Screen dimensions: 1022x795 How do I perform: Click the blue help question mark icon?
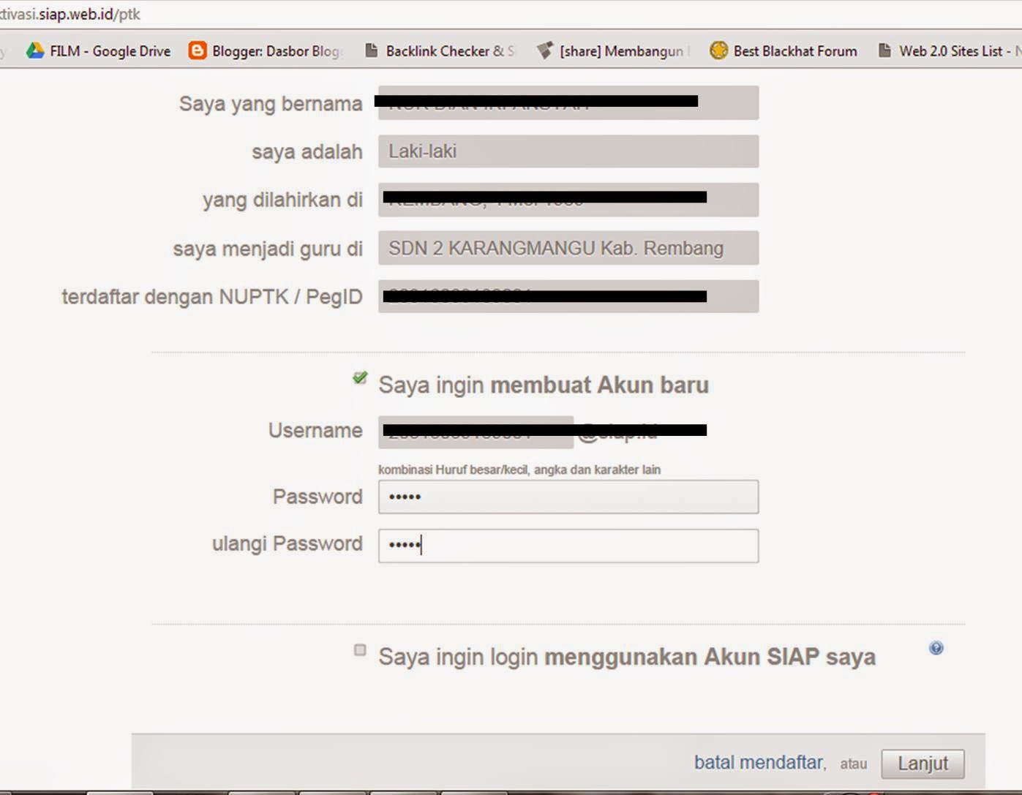coord(936,648)
